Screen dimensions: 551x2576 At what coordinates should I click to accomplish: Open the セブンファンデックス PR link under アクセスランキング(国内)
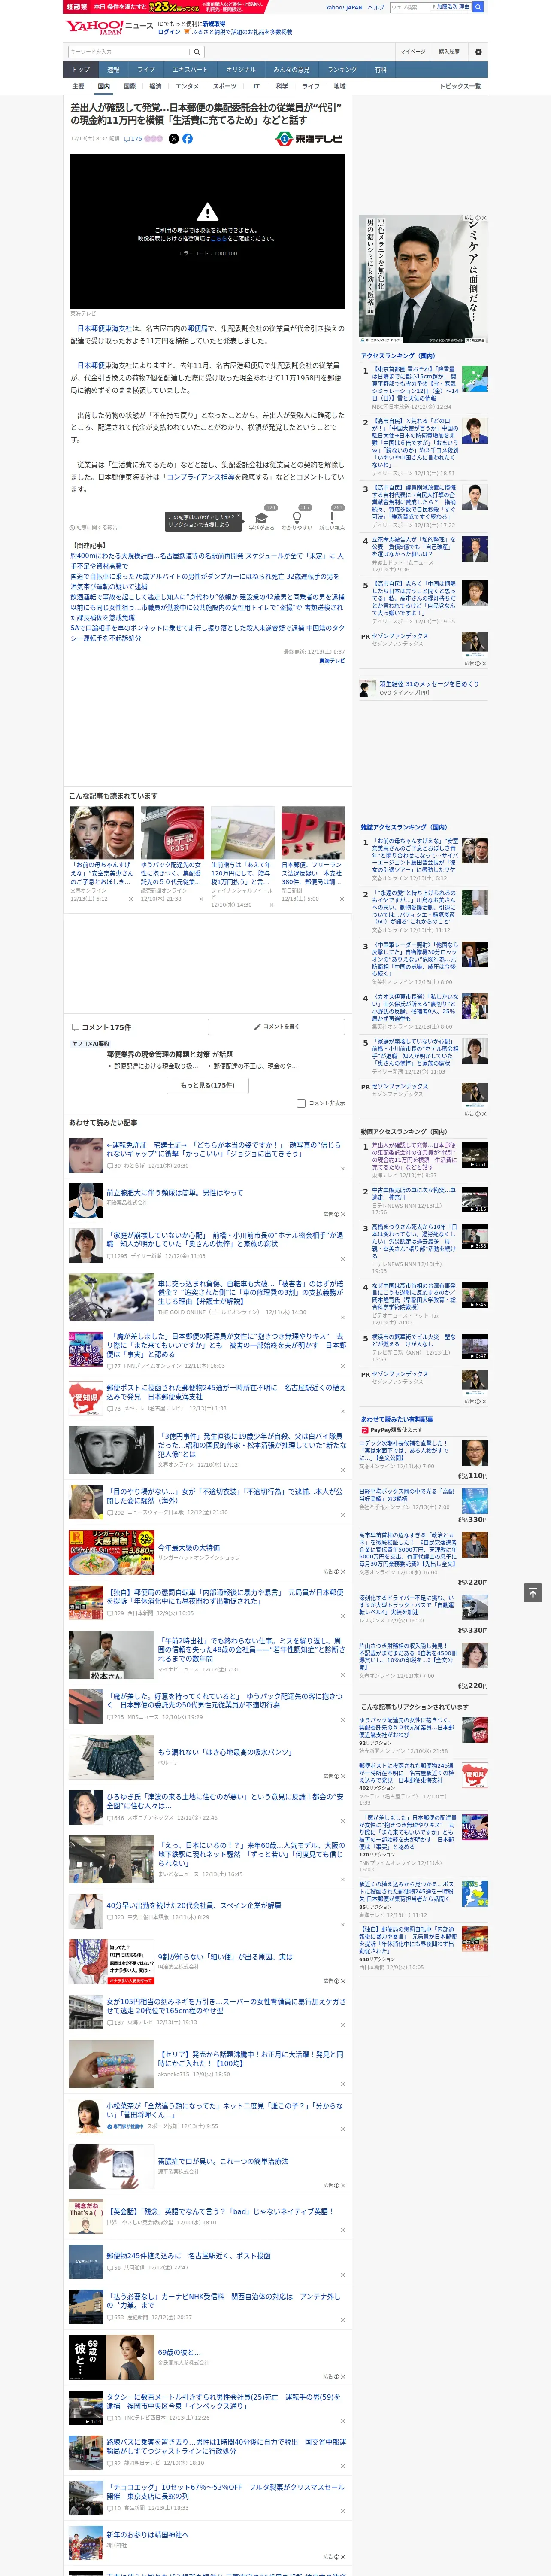(x=399, y=636)
